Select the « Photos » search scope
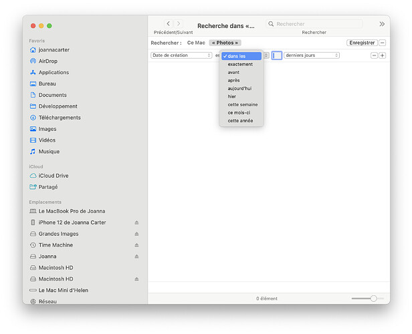The height and width of the screenshot is (334, 412). tap(225, 43)
